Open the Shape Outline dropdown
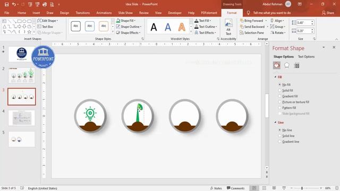The image size is (340, 191). (x=129, y=27)
